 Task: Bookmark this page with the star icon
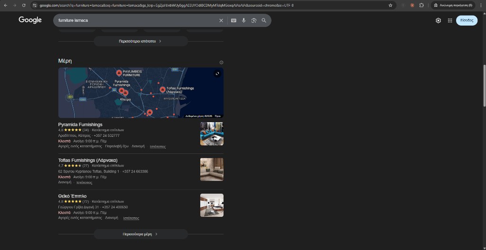[390, 5]
